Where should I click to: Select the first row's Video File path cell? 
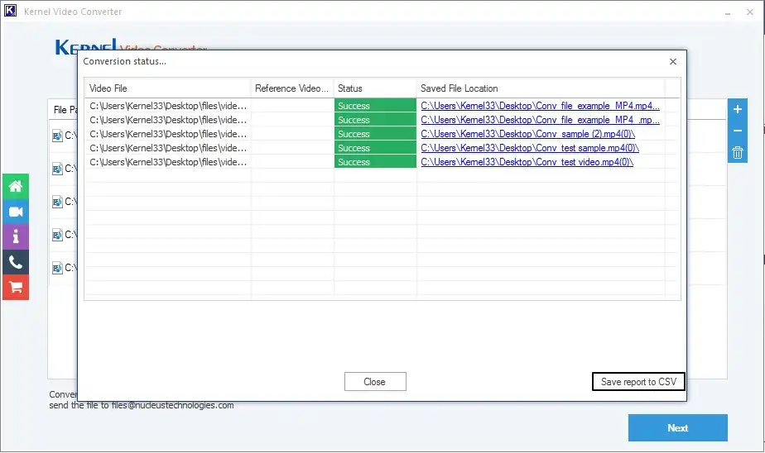[168, 106]
